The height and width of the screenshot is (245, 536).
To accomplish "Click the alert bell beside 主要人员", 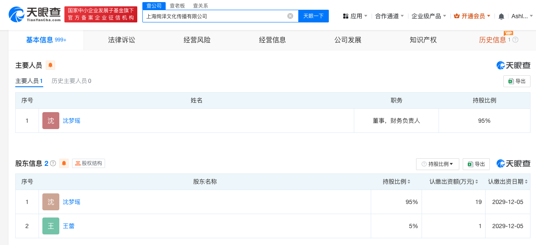I will click(x=50, y=65).
